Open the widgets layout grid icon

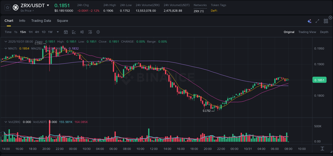[326, 21]
